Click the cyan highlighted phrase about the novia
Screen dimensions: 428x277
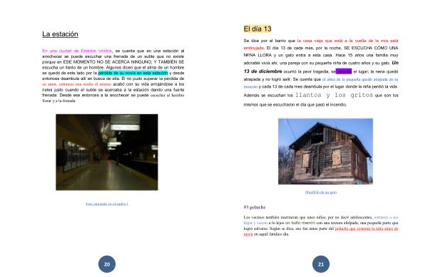(133, 73)
